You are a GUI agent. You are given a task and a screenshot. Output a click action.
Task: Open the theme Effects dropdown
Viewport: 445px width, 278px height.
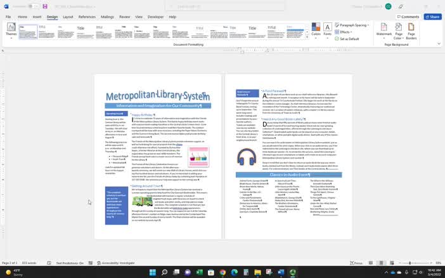[344, 32]
